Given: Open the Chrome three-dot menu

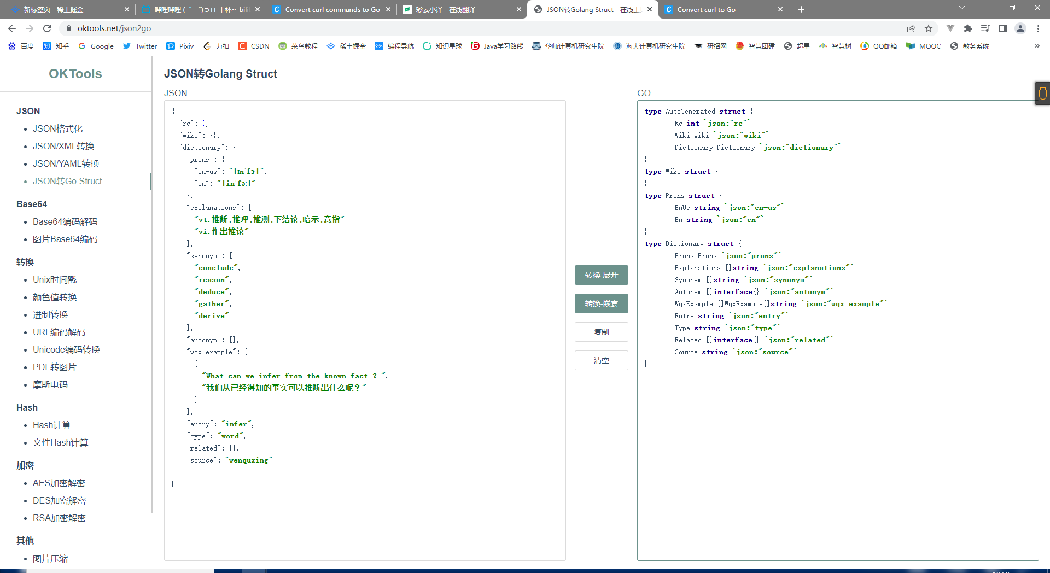Looking at the screenshot, I should 1038,28.
